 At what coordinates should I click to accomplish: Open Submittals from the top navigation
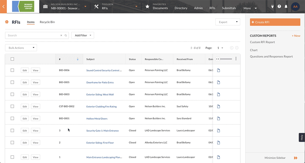coord(229,8)
